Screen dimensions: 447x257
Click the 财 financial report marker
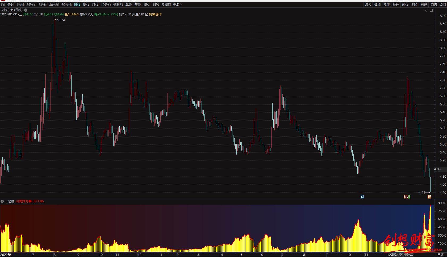click(x=362, y=197)
